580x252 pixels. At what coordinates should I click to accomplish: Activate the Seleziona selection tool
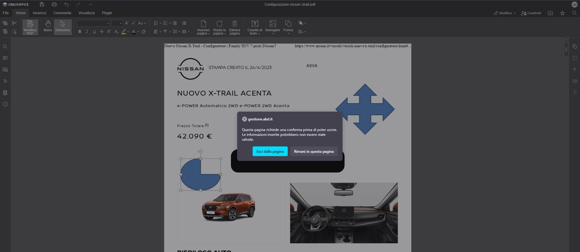[63, 27]
